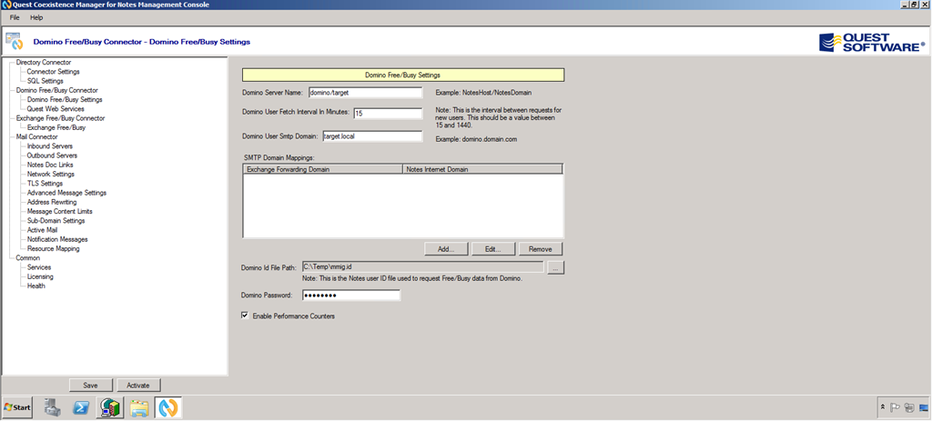Select Domino Free/Busy Connector node

coord(57,90)
